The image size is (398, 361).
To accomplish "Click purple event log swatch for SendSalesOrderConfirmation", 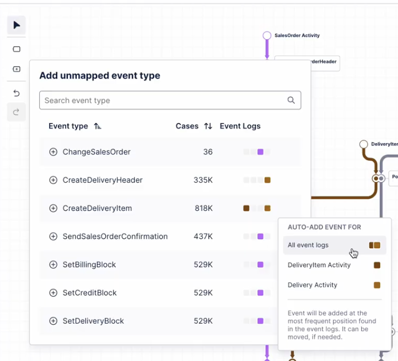I will [x=260, y=237].
